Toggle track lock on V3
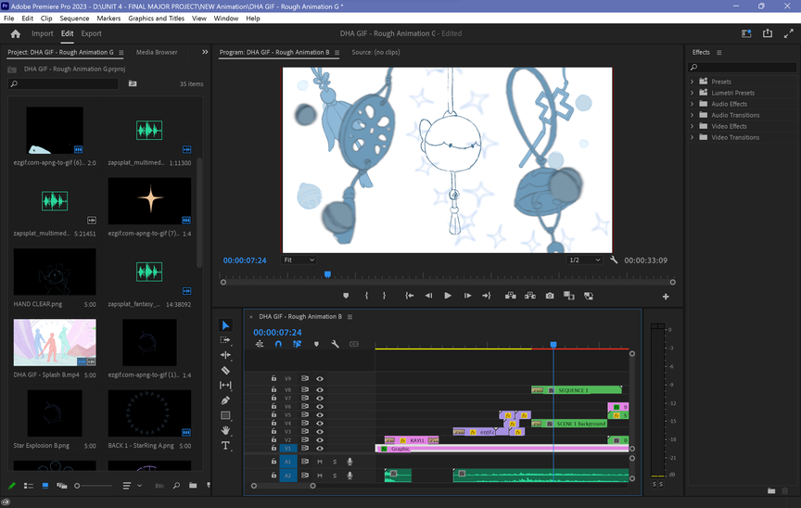The width and height of the screenshot is (801, 508). click(273, 431)
